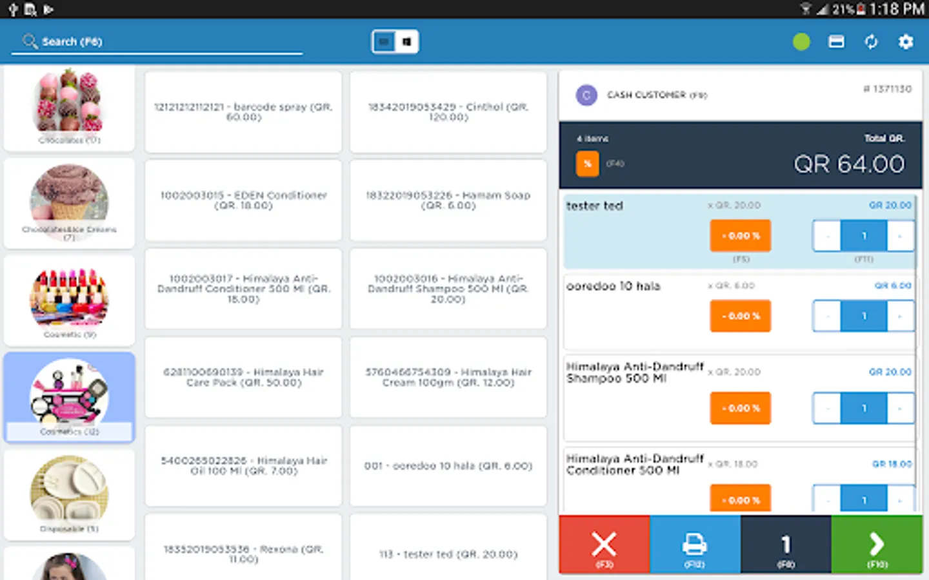This screenshot has height=580, width=929.
Task: Print receipt with printer icon (F12)
Action: coord(695,545)
